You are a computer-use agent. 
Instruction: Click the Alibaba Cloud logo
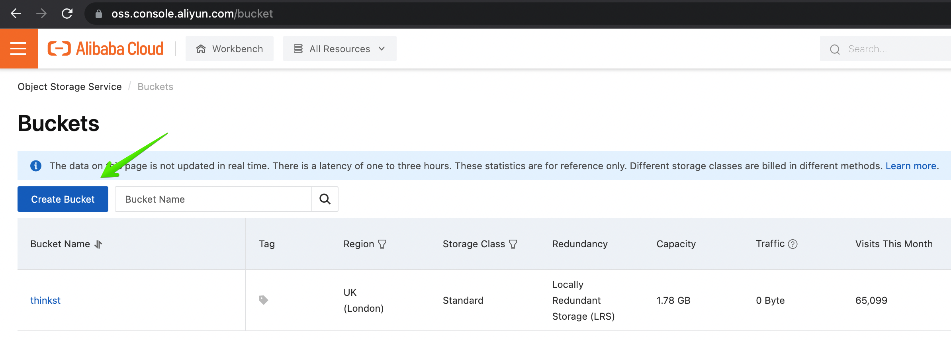(106, 49)
